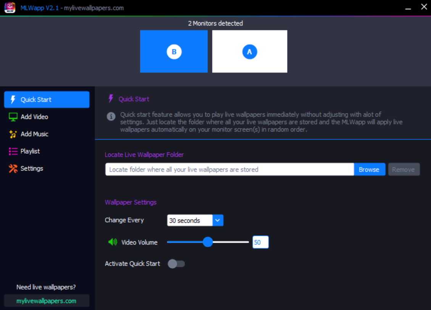The height and width of the screenshot is (310, 431).
Task: Click the Remove button
Action: pos(404,169)
